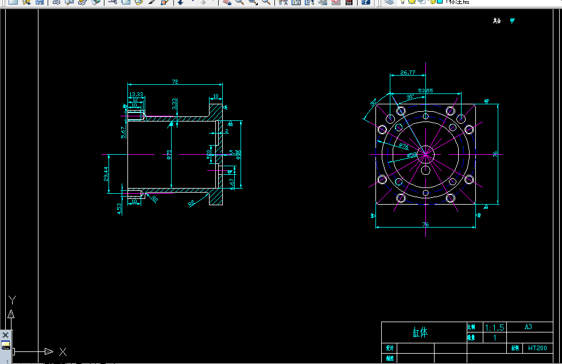Click the Copy icon
Viewport: 562px width, 364px height.
(126, 2)
